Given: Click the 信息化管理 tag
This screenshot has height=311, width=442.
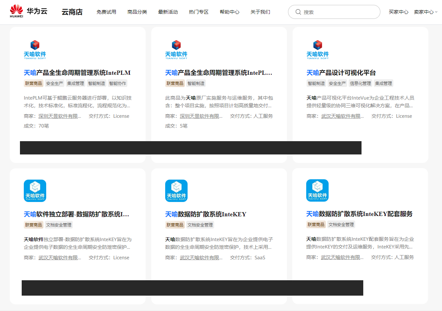Looking at the screenshot, I should (360, 84).
